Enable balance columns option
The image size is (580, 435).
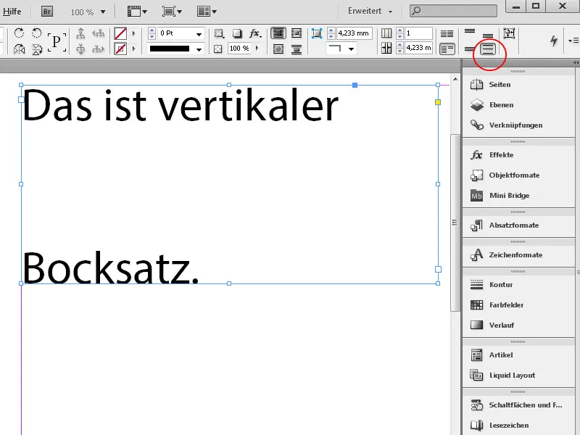click(447, 33)
